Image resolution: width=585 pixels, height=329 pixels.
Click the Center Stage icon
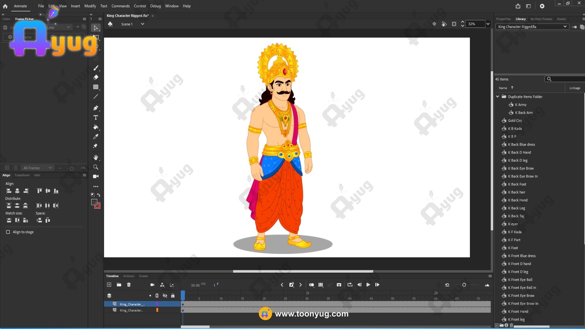(x=434, y=24)
